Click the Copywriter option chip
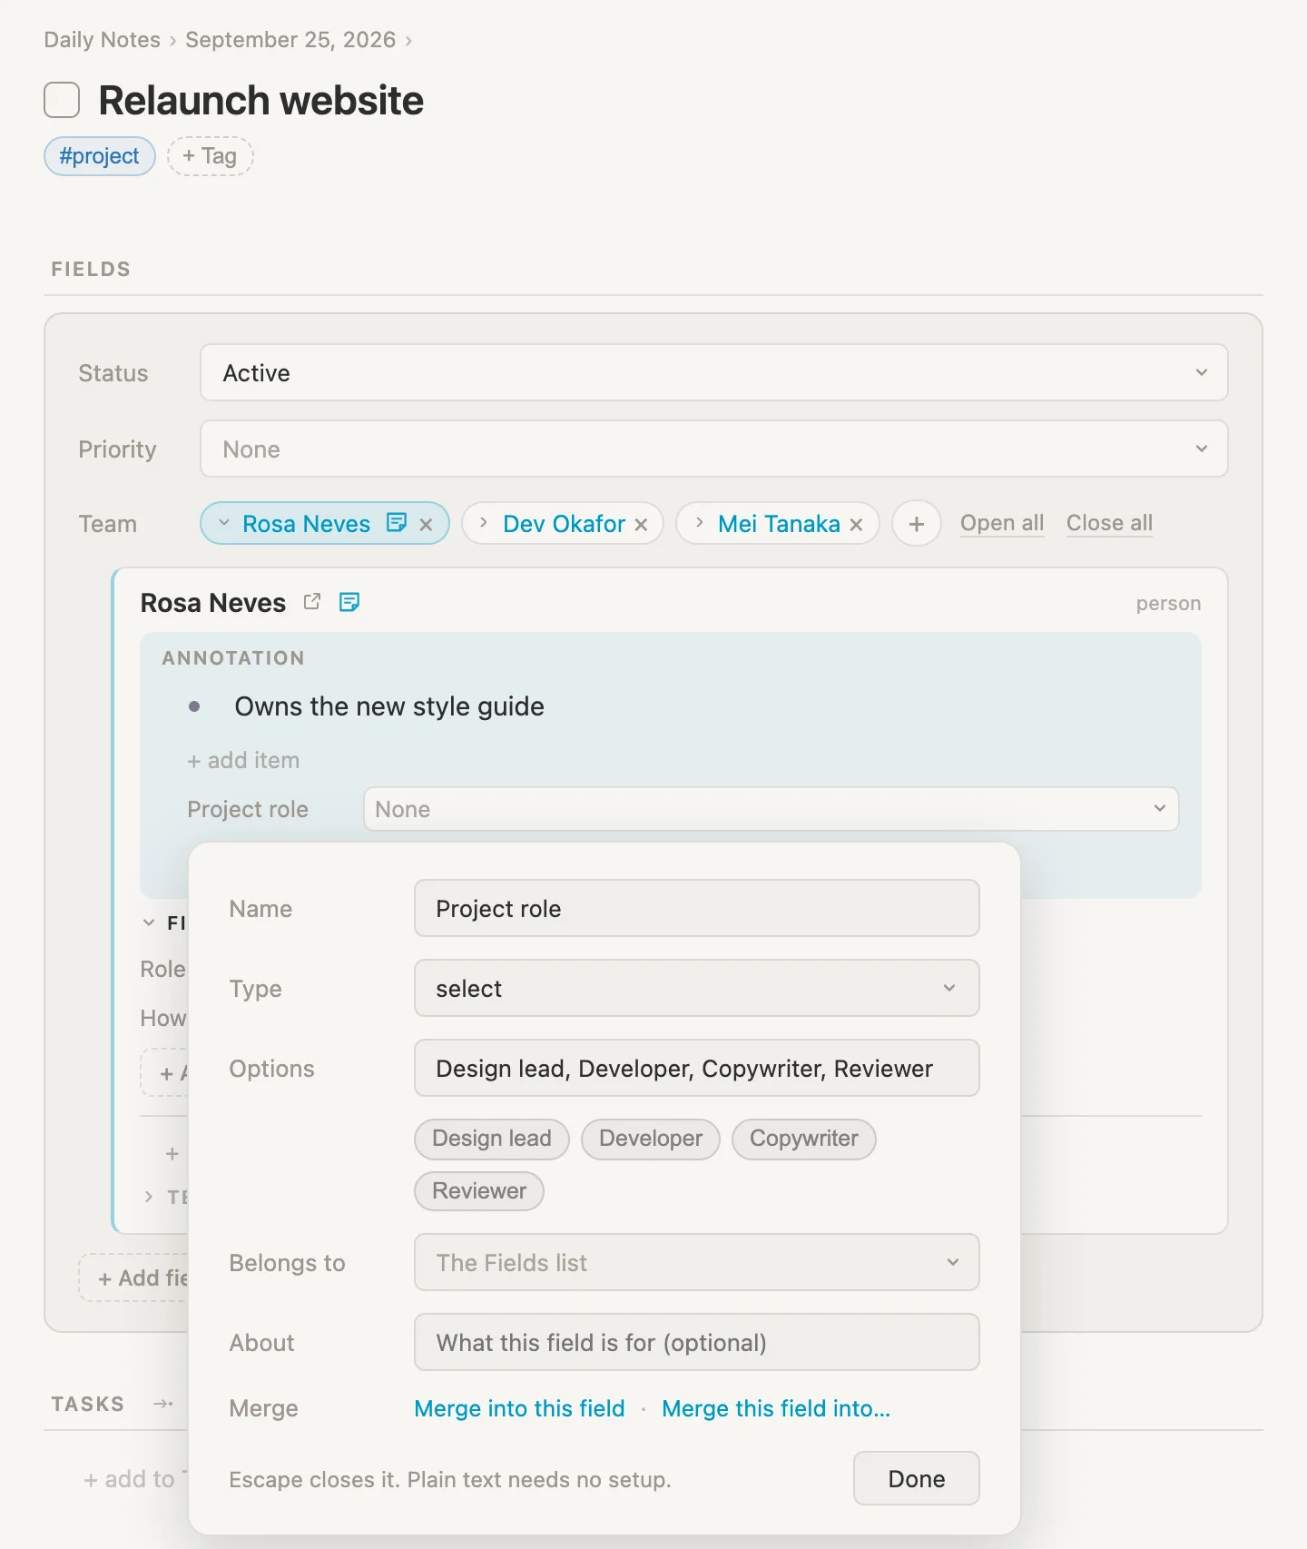 coord(804,1139)
